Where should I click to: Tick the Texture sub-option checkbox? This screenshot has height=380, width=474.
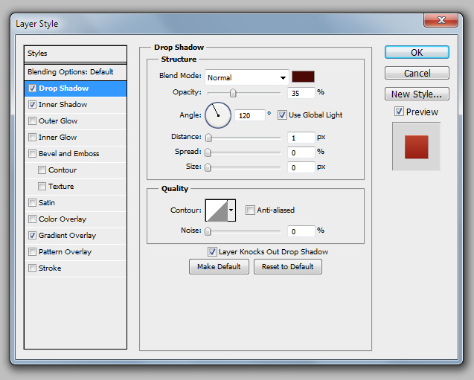(42, 186)
